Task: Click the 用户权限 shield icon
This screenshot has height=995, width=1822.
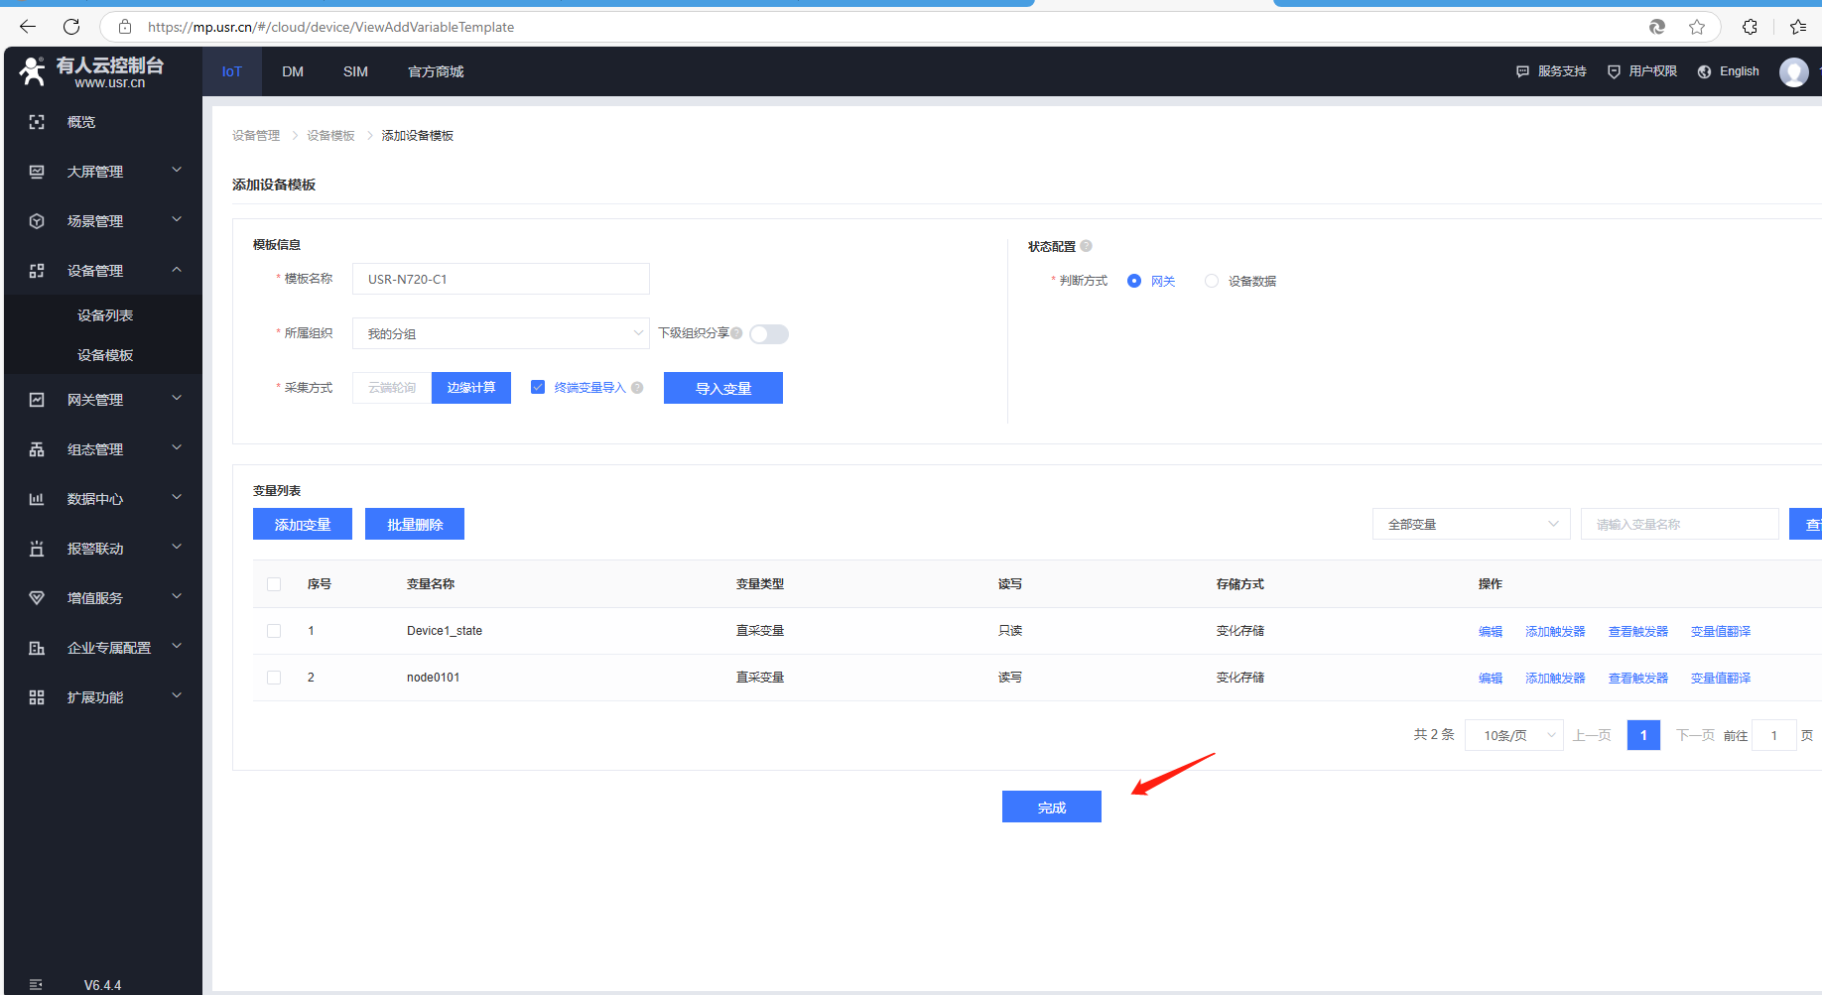Action: [1614, 71]
